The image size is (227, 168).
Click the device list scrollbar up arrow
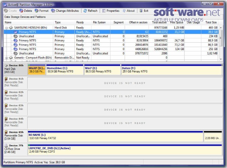point(221,28)
